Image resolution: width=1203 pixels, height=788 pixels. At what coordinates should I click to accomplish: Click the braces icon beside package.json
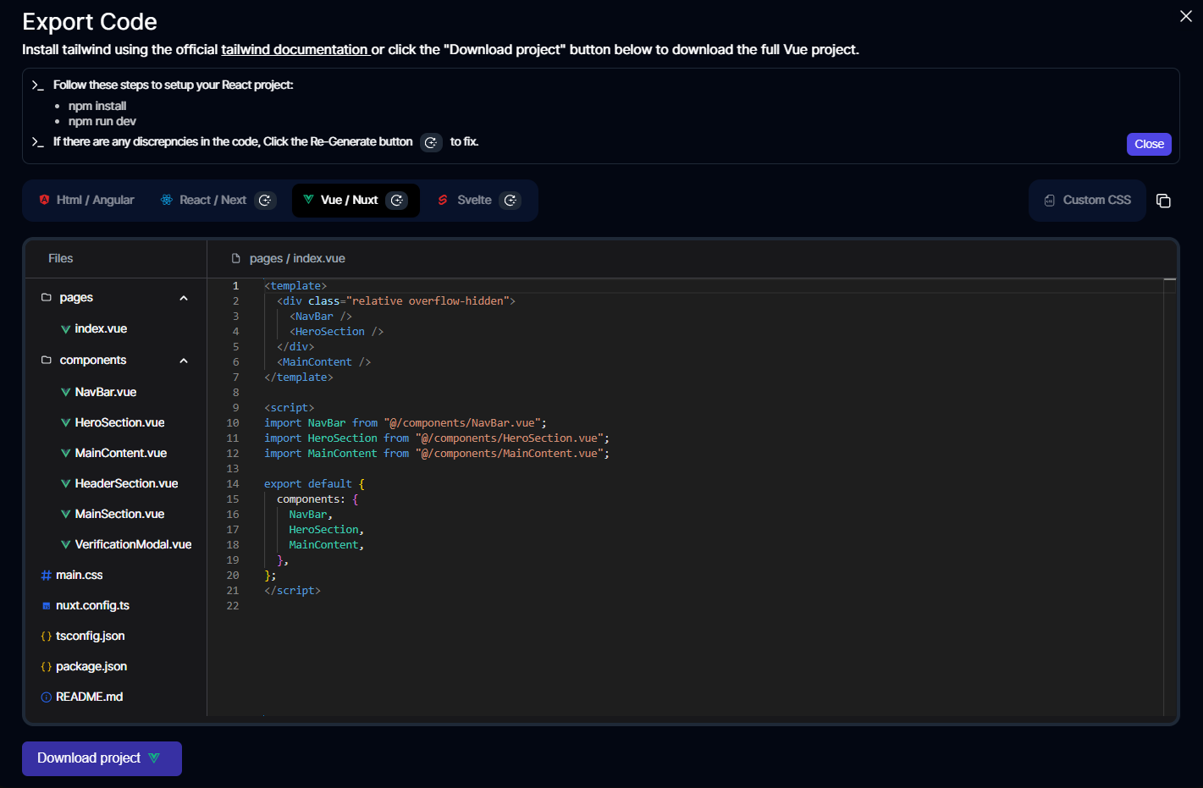pos(47,666)
